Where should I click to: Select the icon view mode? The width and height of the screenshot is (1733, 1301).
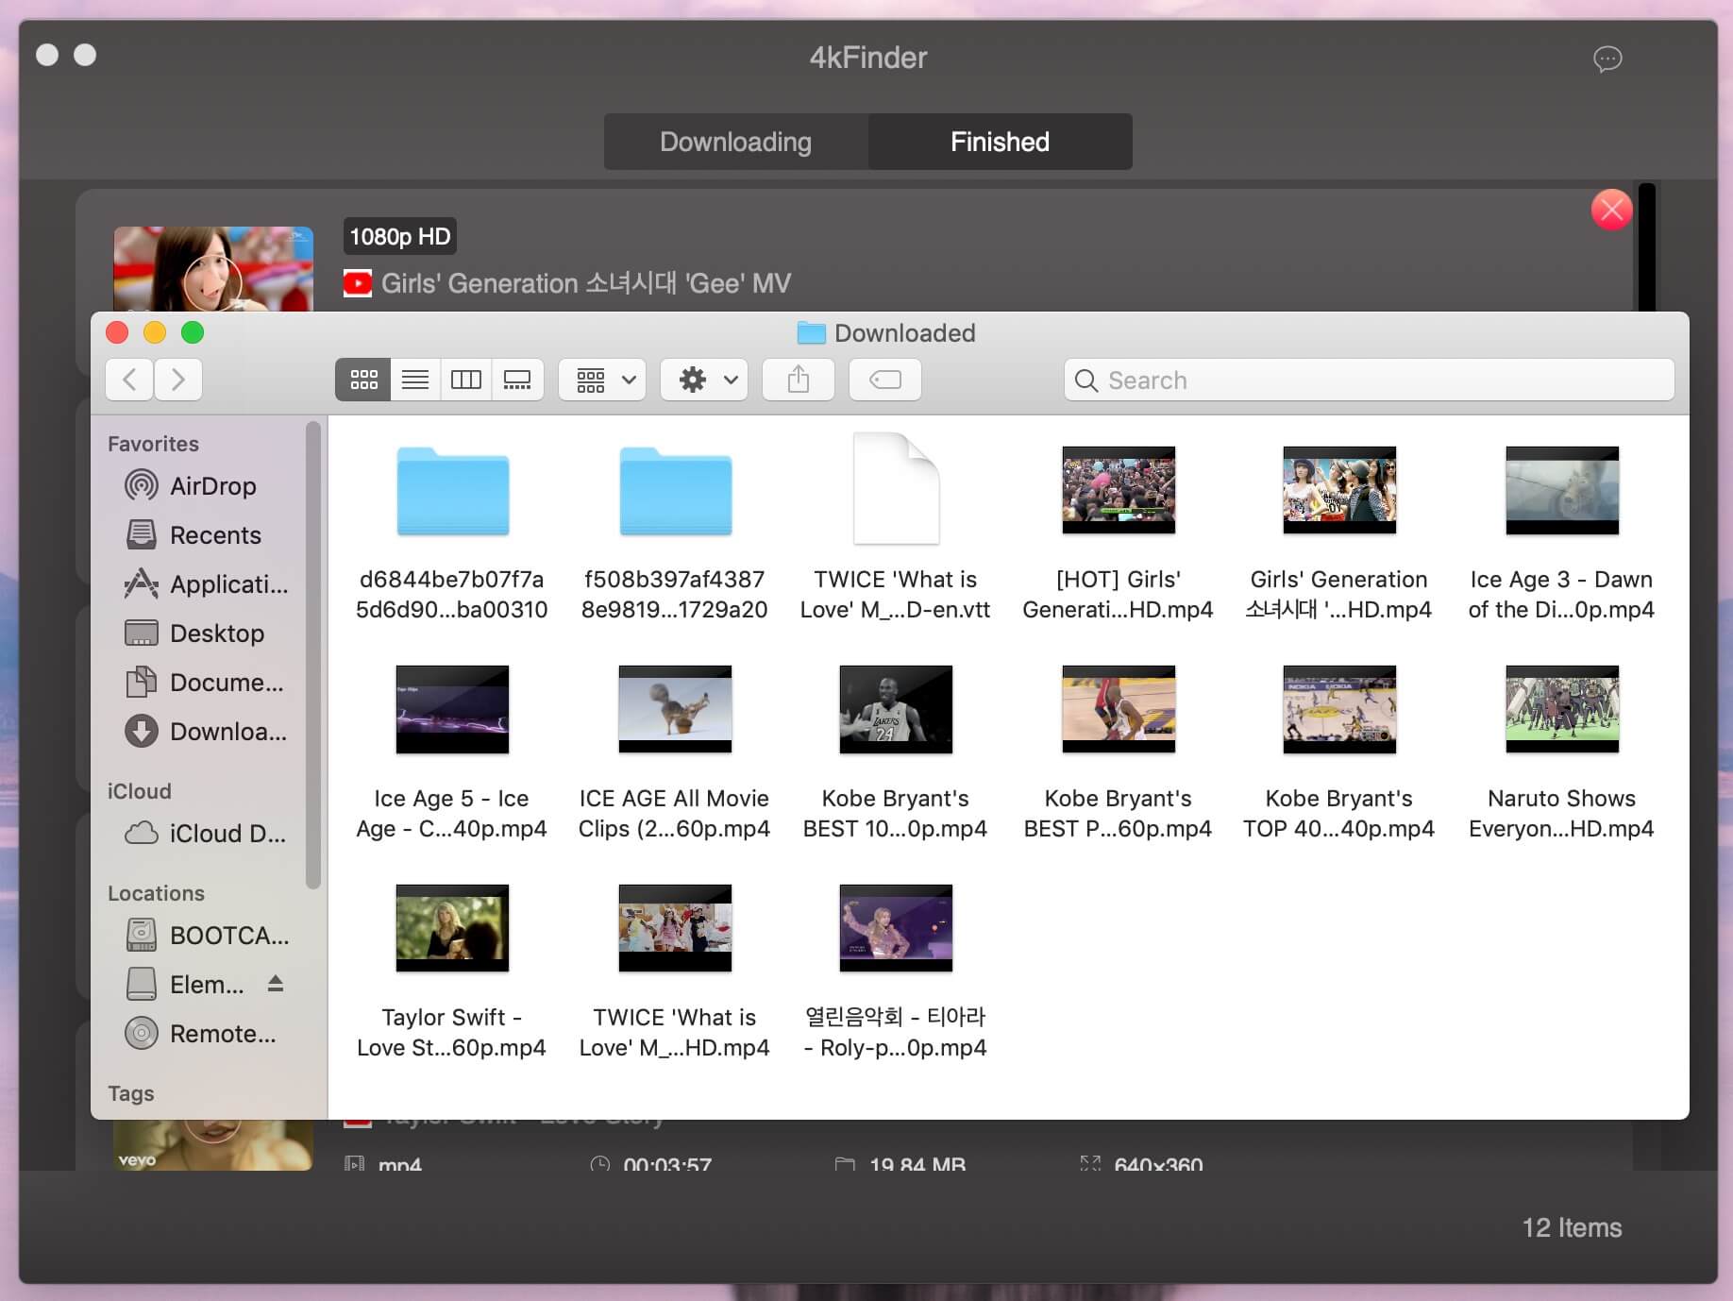tap(362, 380)
